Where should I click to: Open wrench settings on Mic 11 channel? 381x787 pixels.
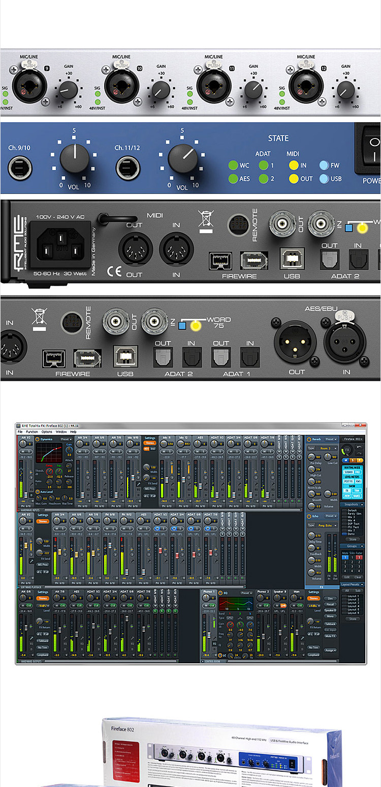tap(172, 484)
